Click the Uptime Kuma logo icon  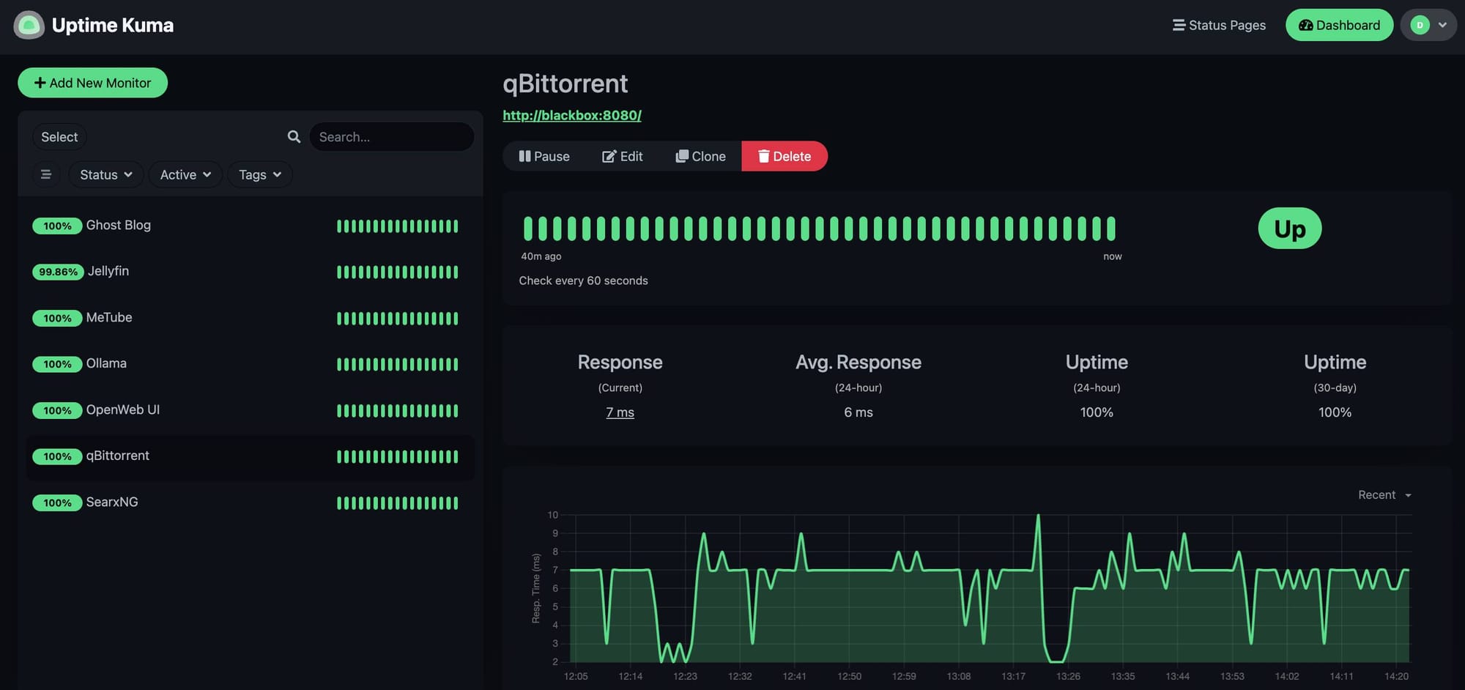click(29, 26)
